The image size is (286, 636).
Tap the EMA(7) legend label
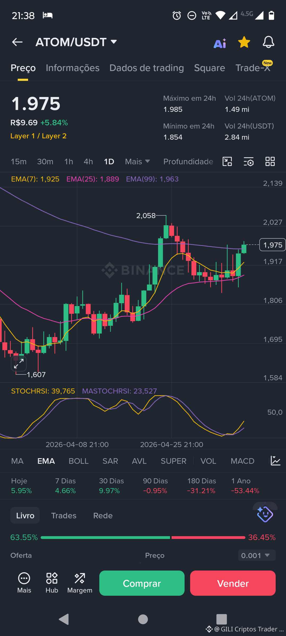(35, 179)
